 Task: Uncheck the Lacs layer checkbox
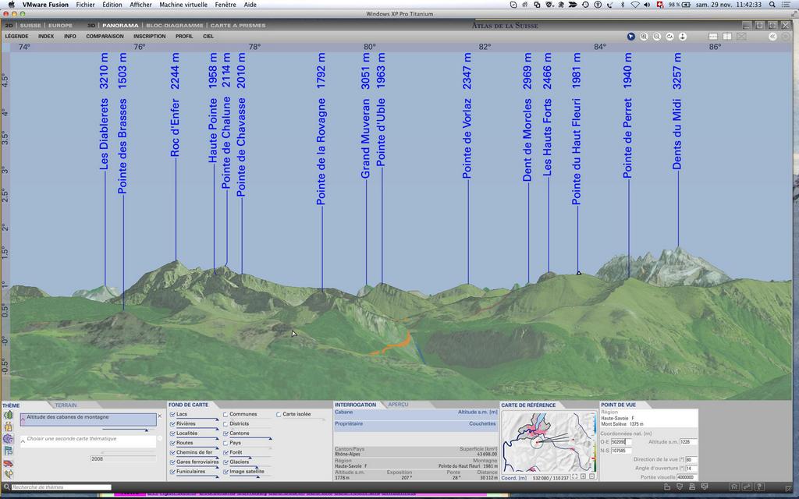(172, 414)
